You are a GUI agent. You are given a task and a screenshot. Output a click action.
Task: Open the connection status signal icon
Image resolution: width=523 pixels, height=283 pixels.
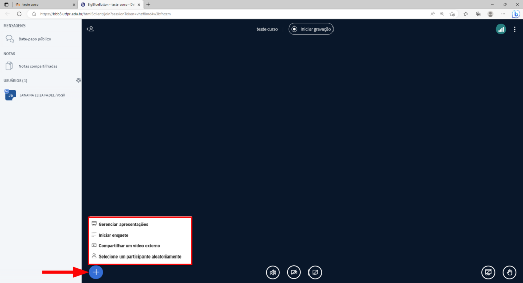click(x=501, y=29)
